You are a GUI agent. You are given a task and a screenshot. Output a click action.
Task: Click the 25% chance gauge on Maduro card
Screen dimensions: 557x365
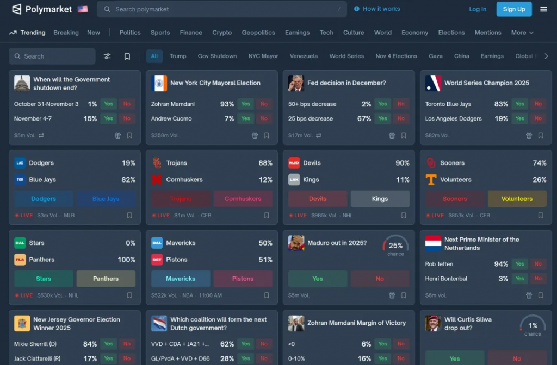pyautogui.click(x=395, y=246)
